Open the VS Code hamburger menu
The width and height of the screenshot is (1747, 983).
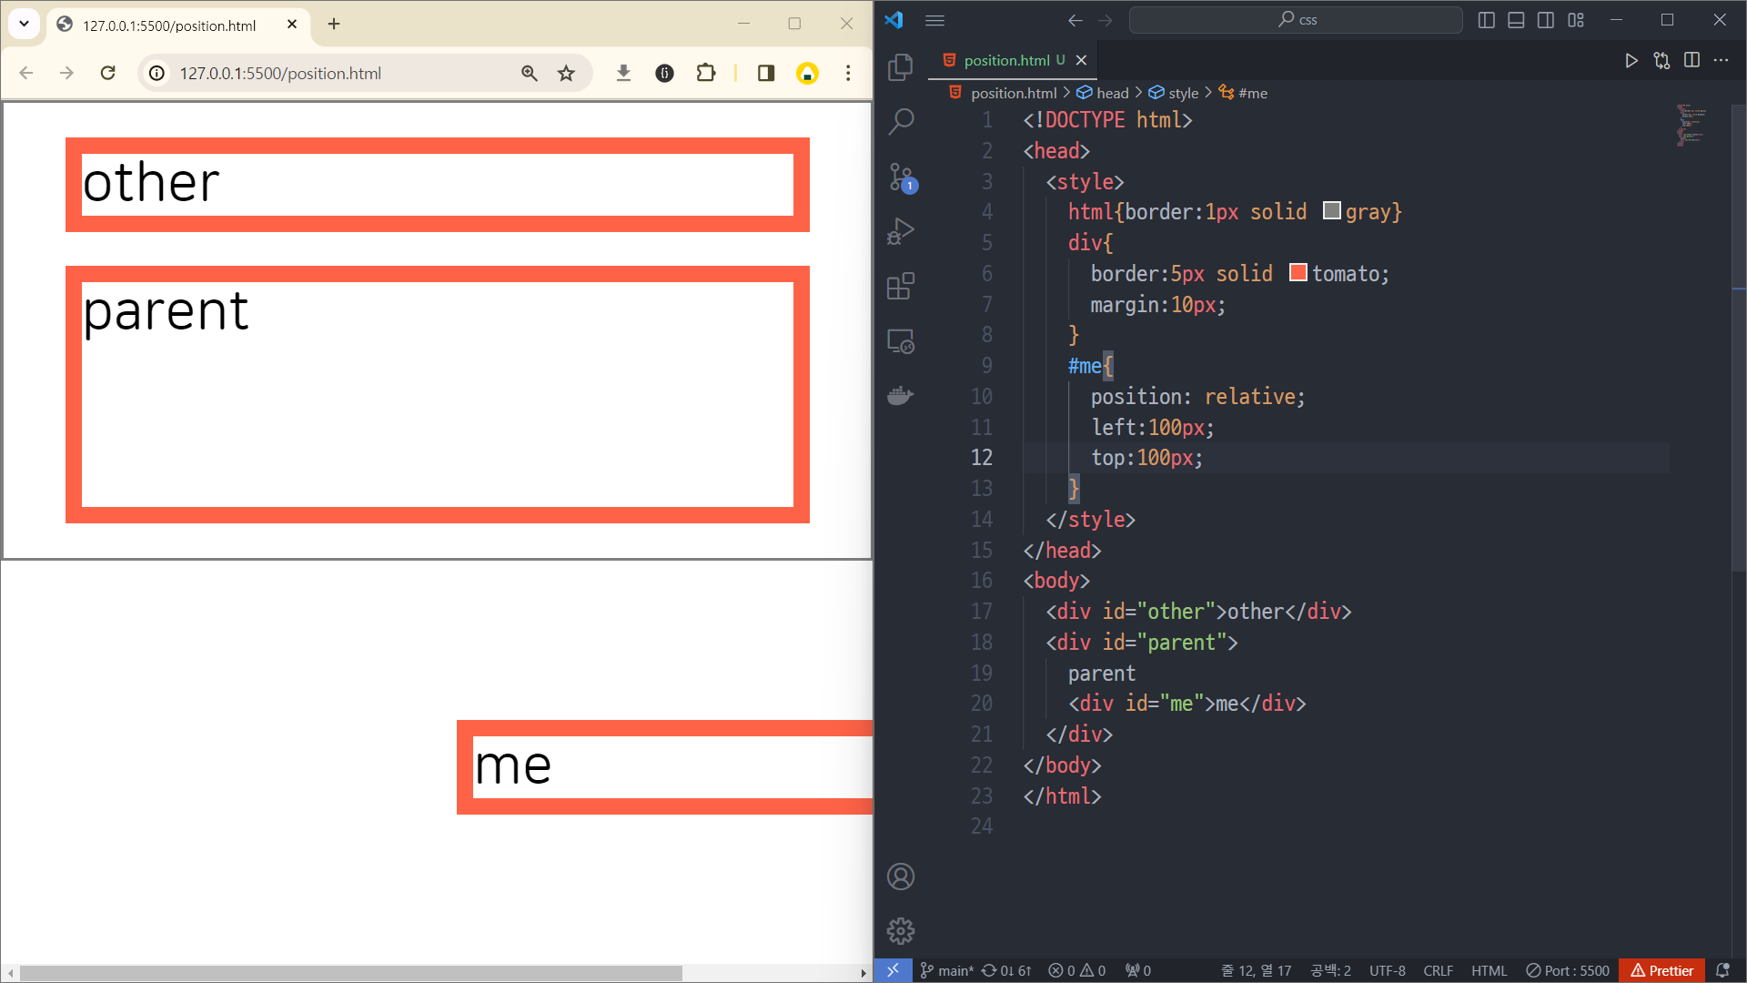(934, 20)
